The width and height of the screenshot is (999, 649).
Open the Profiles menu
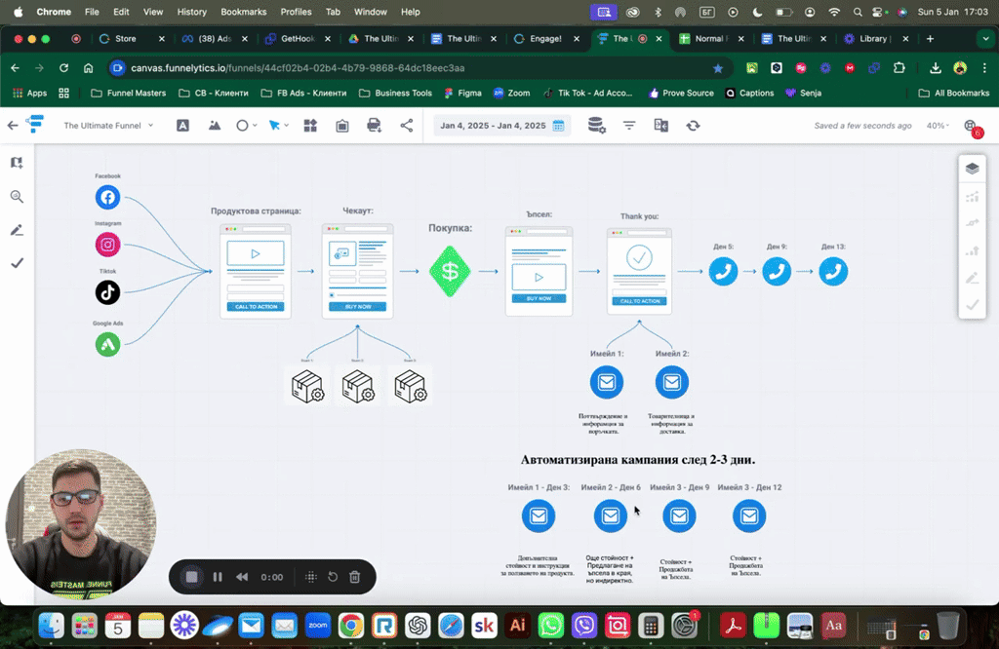click(x=297, y=12)
